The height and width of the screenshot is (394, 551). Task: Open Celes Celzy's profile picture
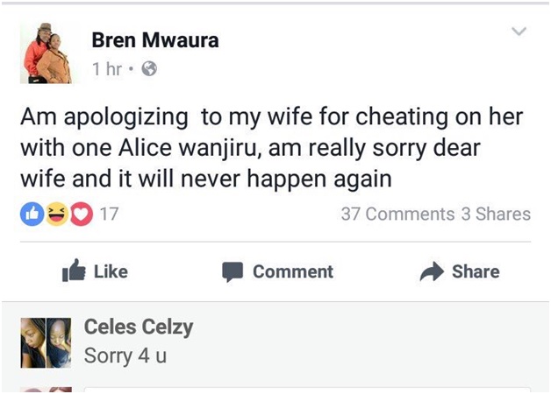click(x=46, y=342)
